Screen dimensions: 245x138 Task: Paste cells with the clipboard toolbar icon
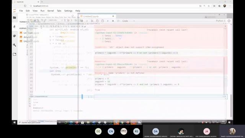(x=103, y=21)
